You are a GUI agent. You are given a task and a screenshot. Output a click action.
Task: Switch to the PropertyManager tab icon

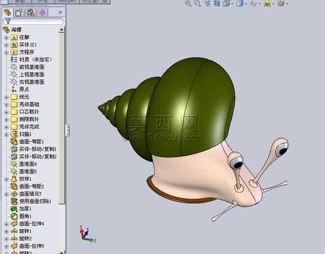point(19,12)
